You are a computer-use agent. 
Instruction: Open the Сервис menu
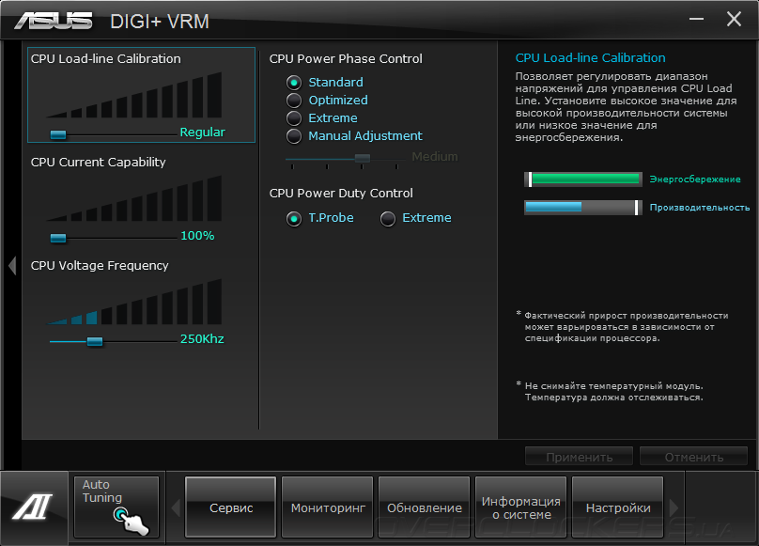point(231,507)
